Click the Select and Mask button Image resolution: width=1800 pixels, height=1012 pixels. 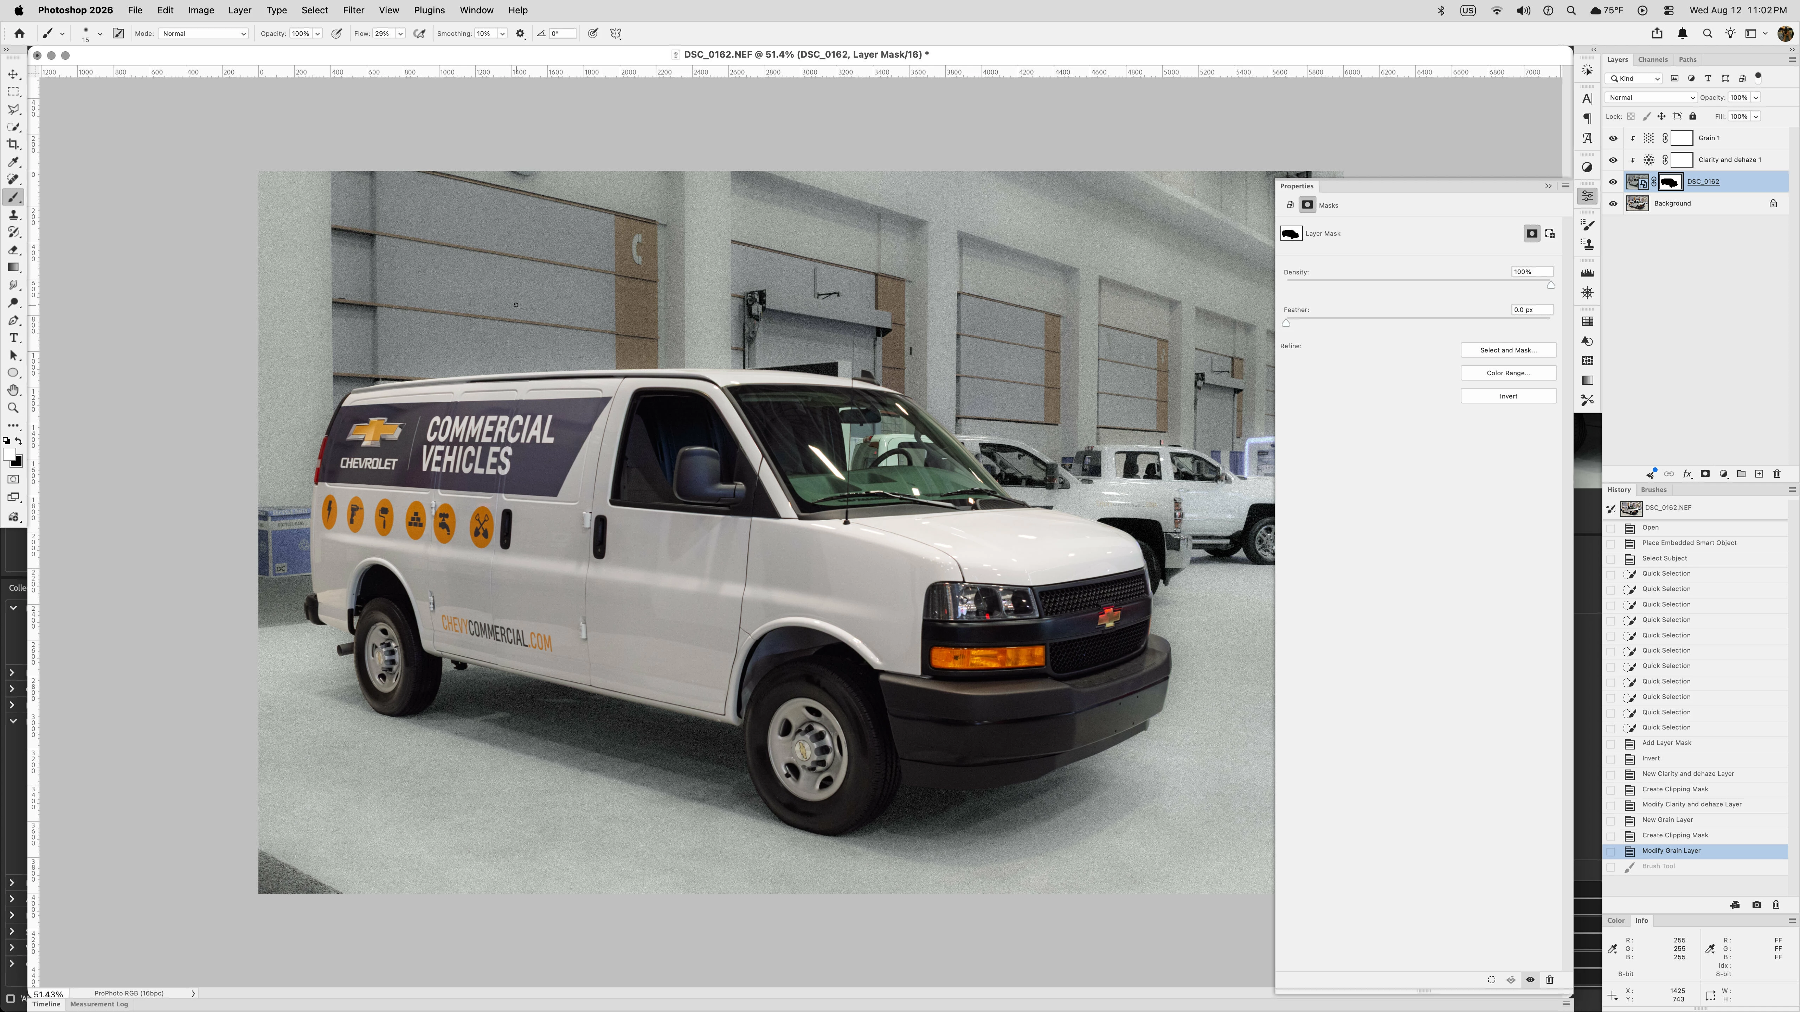(x=1509, y=351)
